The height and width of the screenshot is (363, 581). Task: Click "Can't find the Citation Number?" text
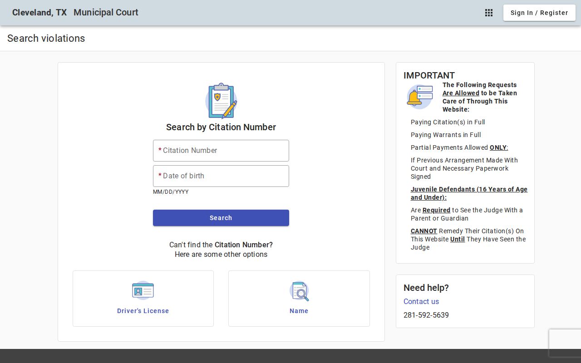coord(221,245)
